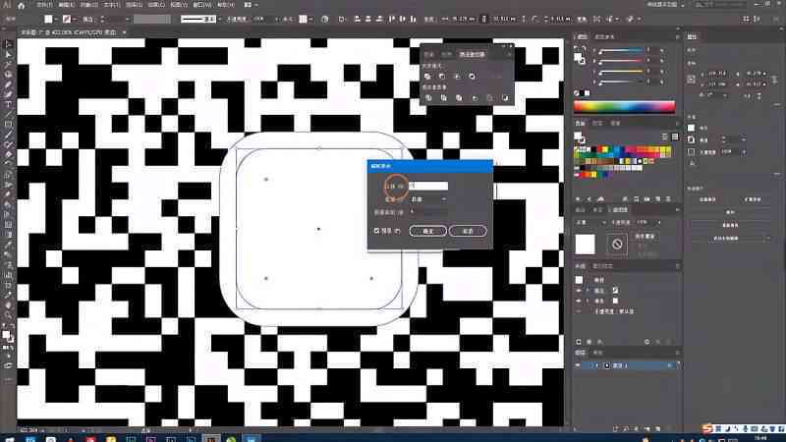Toggle visibility eye of Fill row in Appearance

(x=579, y=301)
